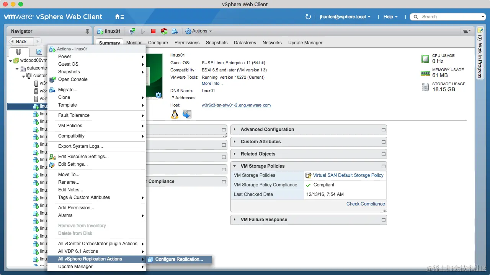The width and height of the screenshot is (490, 275).
Task: Click the refresh icon in the top bar
Action: [x=308, y=17]
